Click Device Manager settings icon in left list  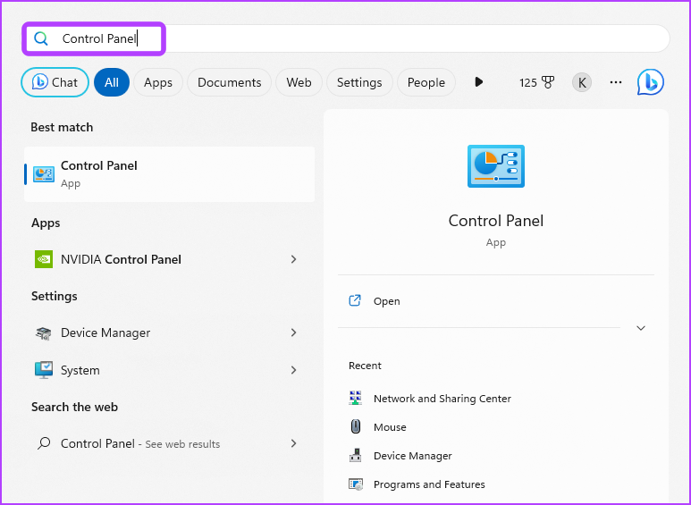tap(44, 332)
